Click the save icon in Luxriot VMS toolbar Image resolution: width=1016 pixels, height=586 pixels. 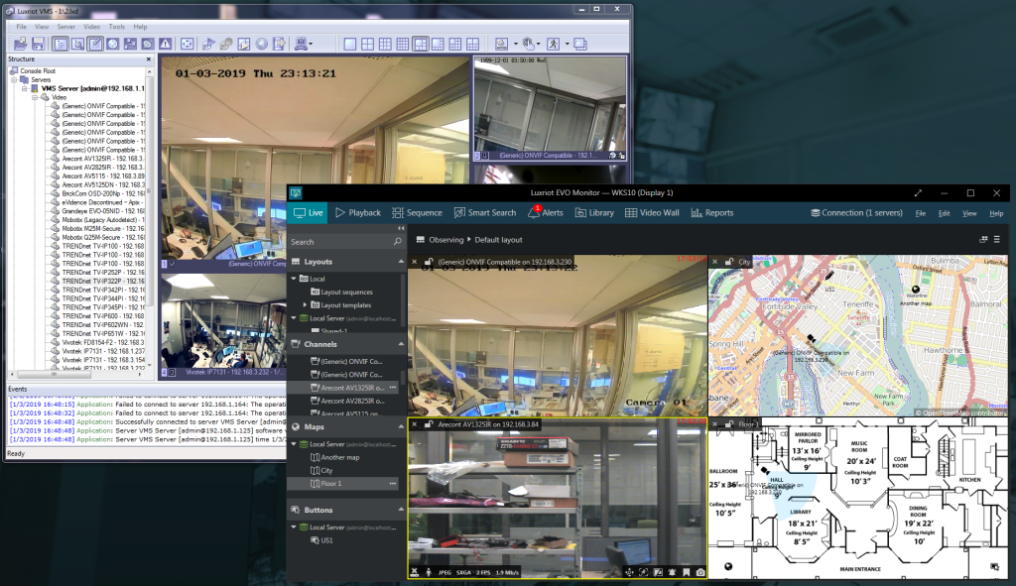39,44
